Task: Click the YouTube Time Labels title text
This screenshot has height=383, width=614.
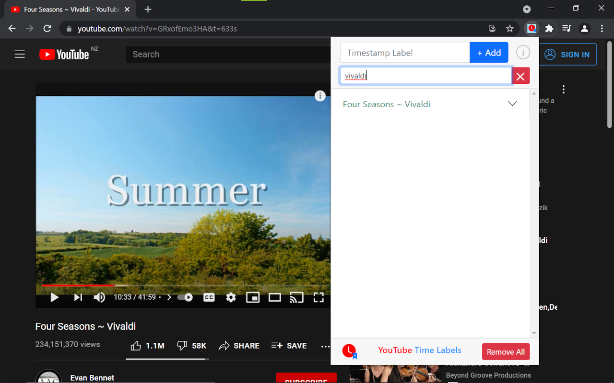Action: pyautogui.click(x=420, y=350)
